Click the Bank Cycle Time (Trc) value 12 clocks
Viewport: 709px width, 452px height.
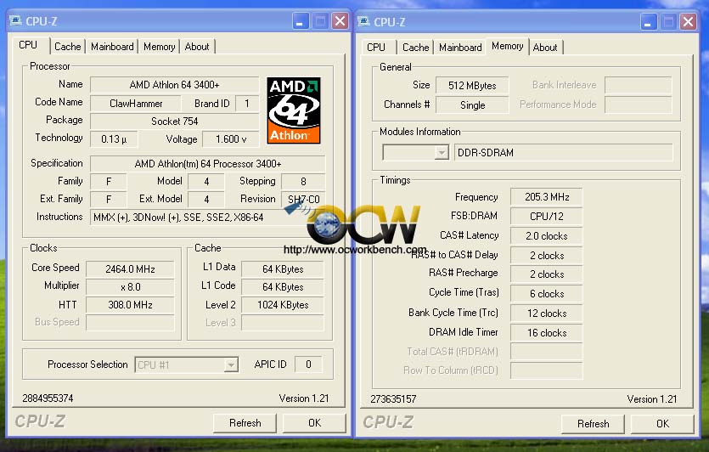pos(547,314)
